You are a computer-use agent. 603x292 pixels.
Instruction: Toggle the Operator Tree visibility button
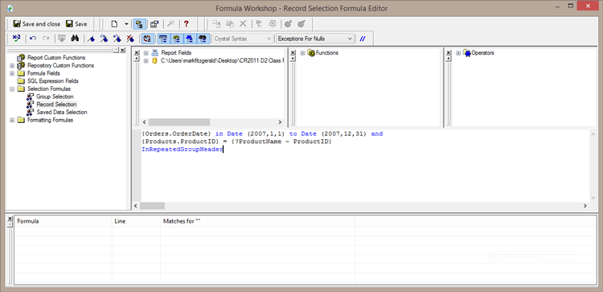[x=190, y=38]
